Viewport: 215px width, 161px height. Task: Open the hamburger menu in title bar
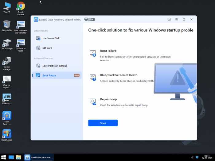click(177, 19)
